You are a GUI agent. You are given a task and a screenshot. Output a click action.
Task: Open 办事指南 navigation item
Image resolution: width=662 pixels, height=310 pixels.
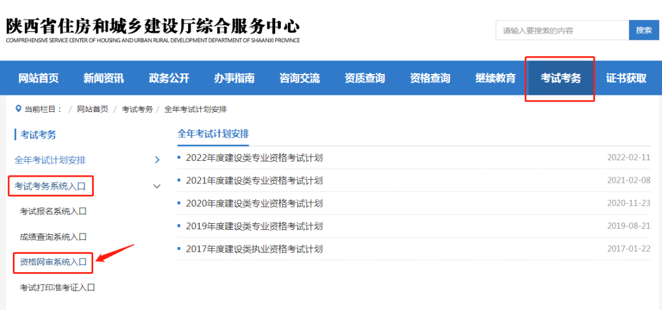(x=234, y=78)
